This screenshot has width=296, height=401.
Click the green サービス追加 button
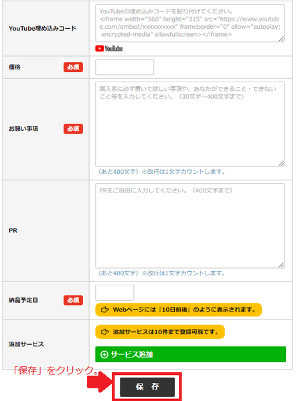click(190, 354)
